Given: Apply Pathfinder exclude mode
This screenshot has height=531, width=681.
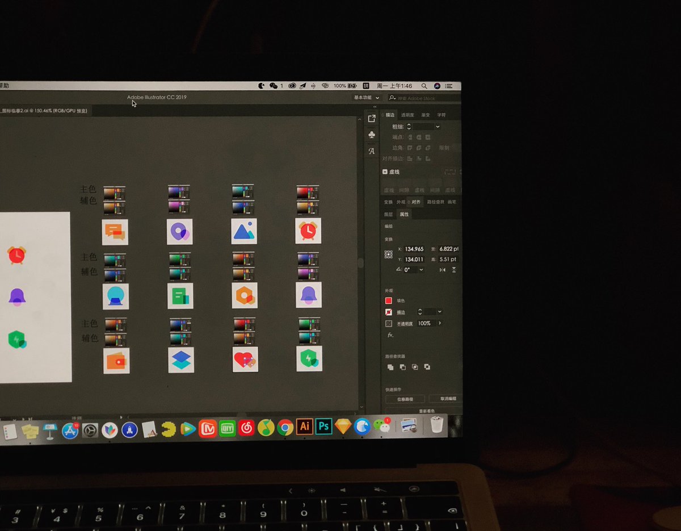Looking at the screenshot, I should 427,367.
